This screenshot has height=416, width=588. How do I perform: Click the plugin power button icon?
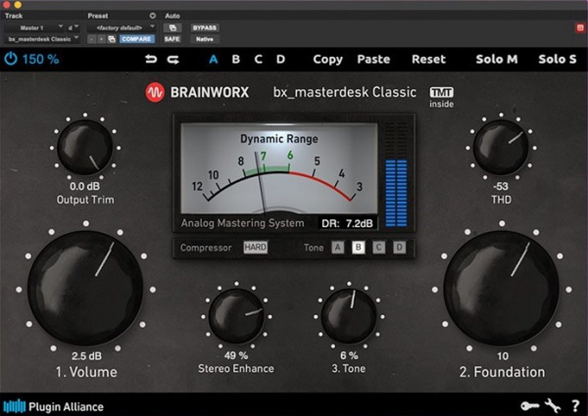pyautogui.click(x=11, y=59)
